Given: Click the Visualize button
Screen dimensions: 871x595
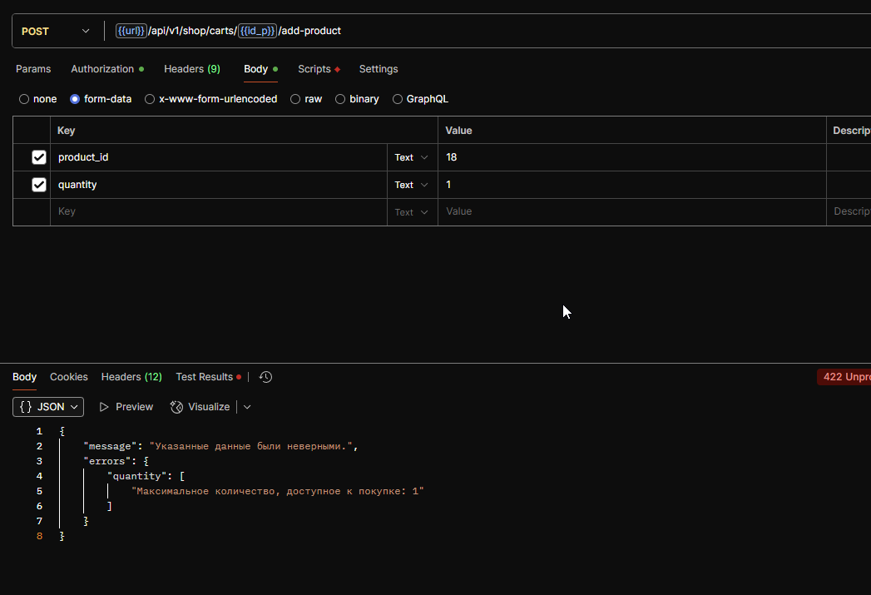Looking at the screenshot, I should click(200, 407).
